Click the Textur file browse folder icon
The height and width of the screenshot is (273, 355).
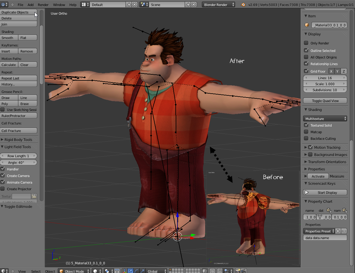tap(34, 196)
